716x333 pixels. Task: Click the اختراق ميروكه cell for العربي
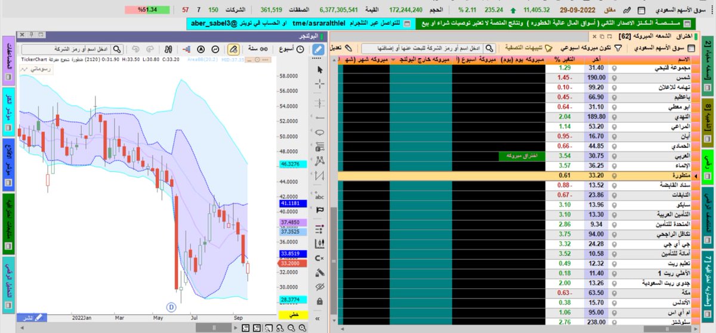(522, 156)
